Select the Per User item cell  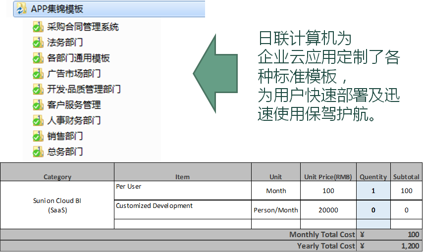point(183,191)
